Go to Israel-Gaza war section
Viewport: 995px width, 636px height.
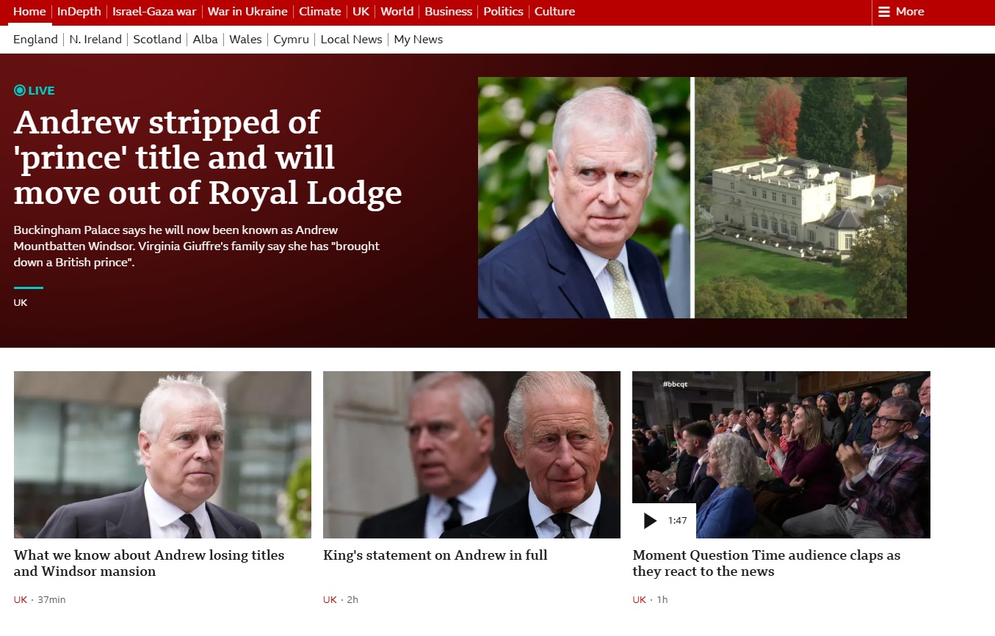(154, 12)
